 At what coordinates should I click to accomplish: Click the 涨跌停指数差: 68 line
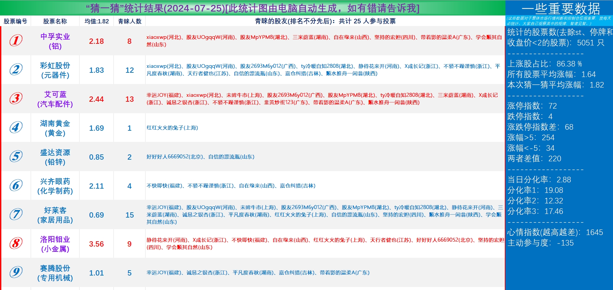(540, 127)
